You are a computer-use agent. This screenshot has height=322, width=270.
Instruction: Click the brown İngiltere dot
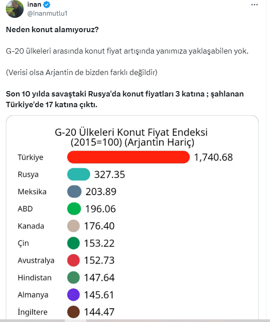pyautogui.click(x=73, y=312)
